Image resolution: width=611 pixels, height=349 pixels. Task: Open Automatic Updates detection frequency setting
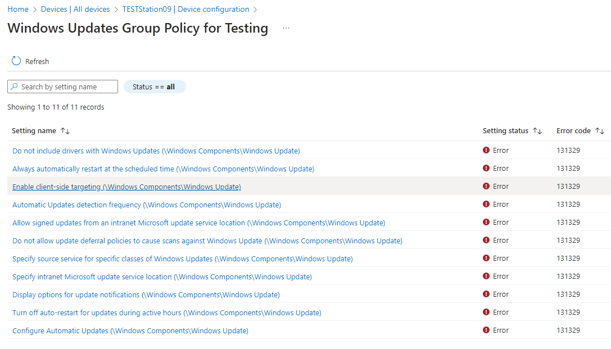(x=147, y=205)
